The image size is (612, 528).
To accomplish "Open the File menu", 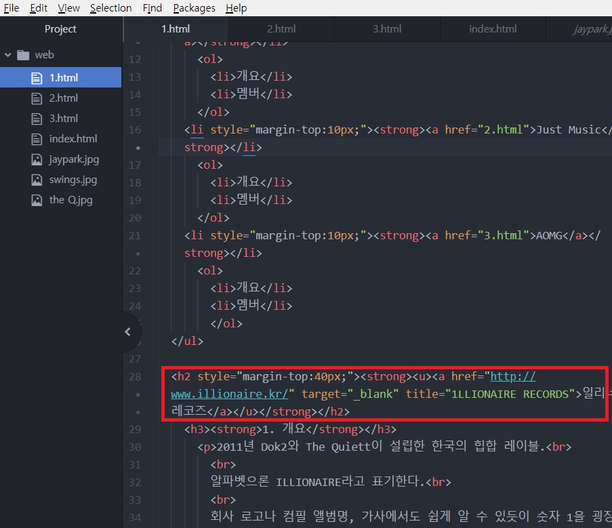I will [x=12, y=8].
